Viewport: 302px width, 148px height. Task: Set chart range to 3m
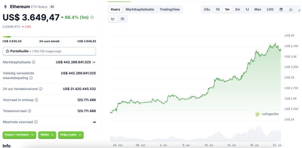pos(238,9)
